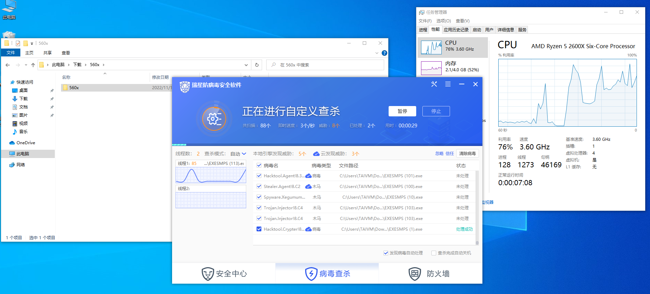The width and height of the screenshot is (650, 294).
Task: Uncheck the Stealer.Agent!8.C2 threat checkbox
Action: [259, 187]
